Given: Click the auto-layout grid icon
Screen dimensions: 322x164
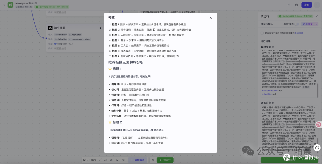Looking at the screenshot, I should (x=111, y=160).
